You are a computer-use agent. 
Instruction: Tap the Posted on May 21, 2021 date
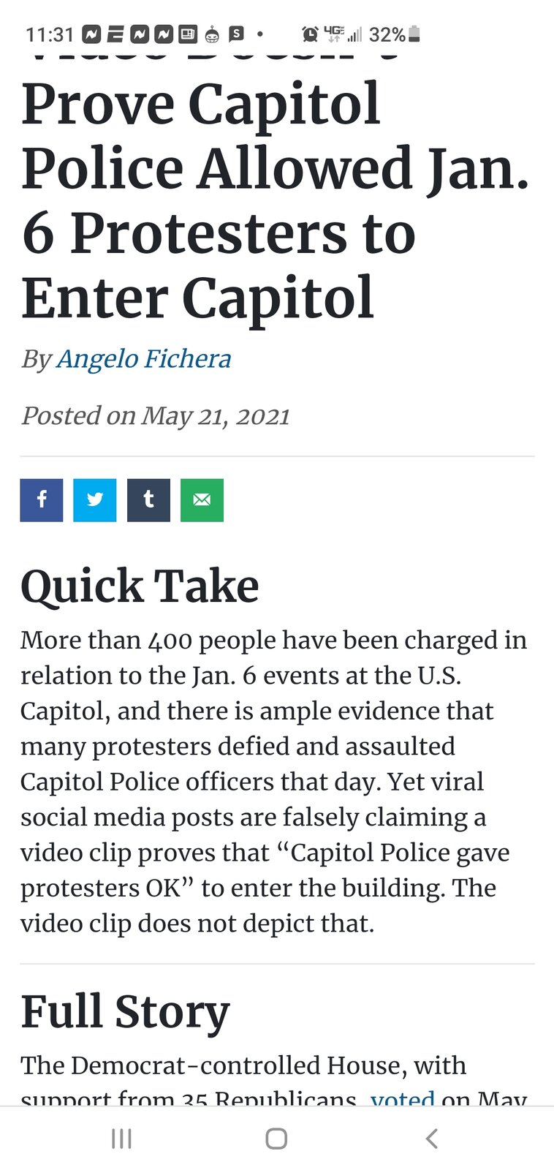click(156, 415)
